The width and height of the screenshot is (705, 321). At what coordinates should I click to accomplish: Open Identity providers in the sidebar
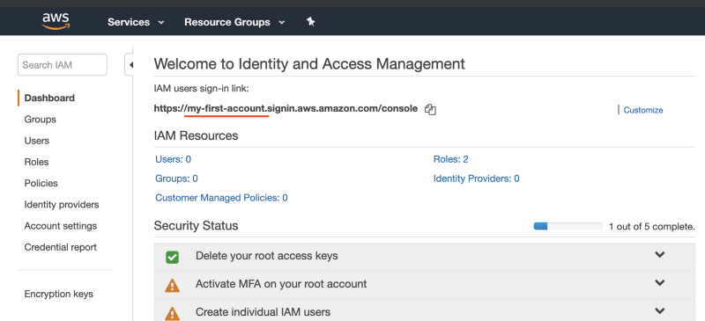coord(62,205)
